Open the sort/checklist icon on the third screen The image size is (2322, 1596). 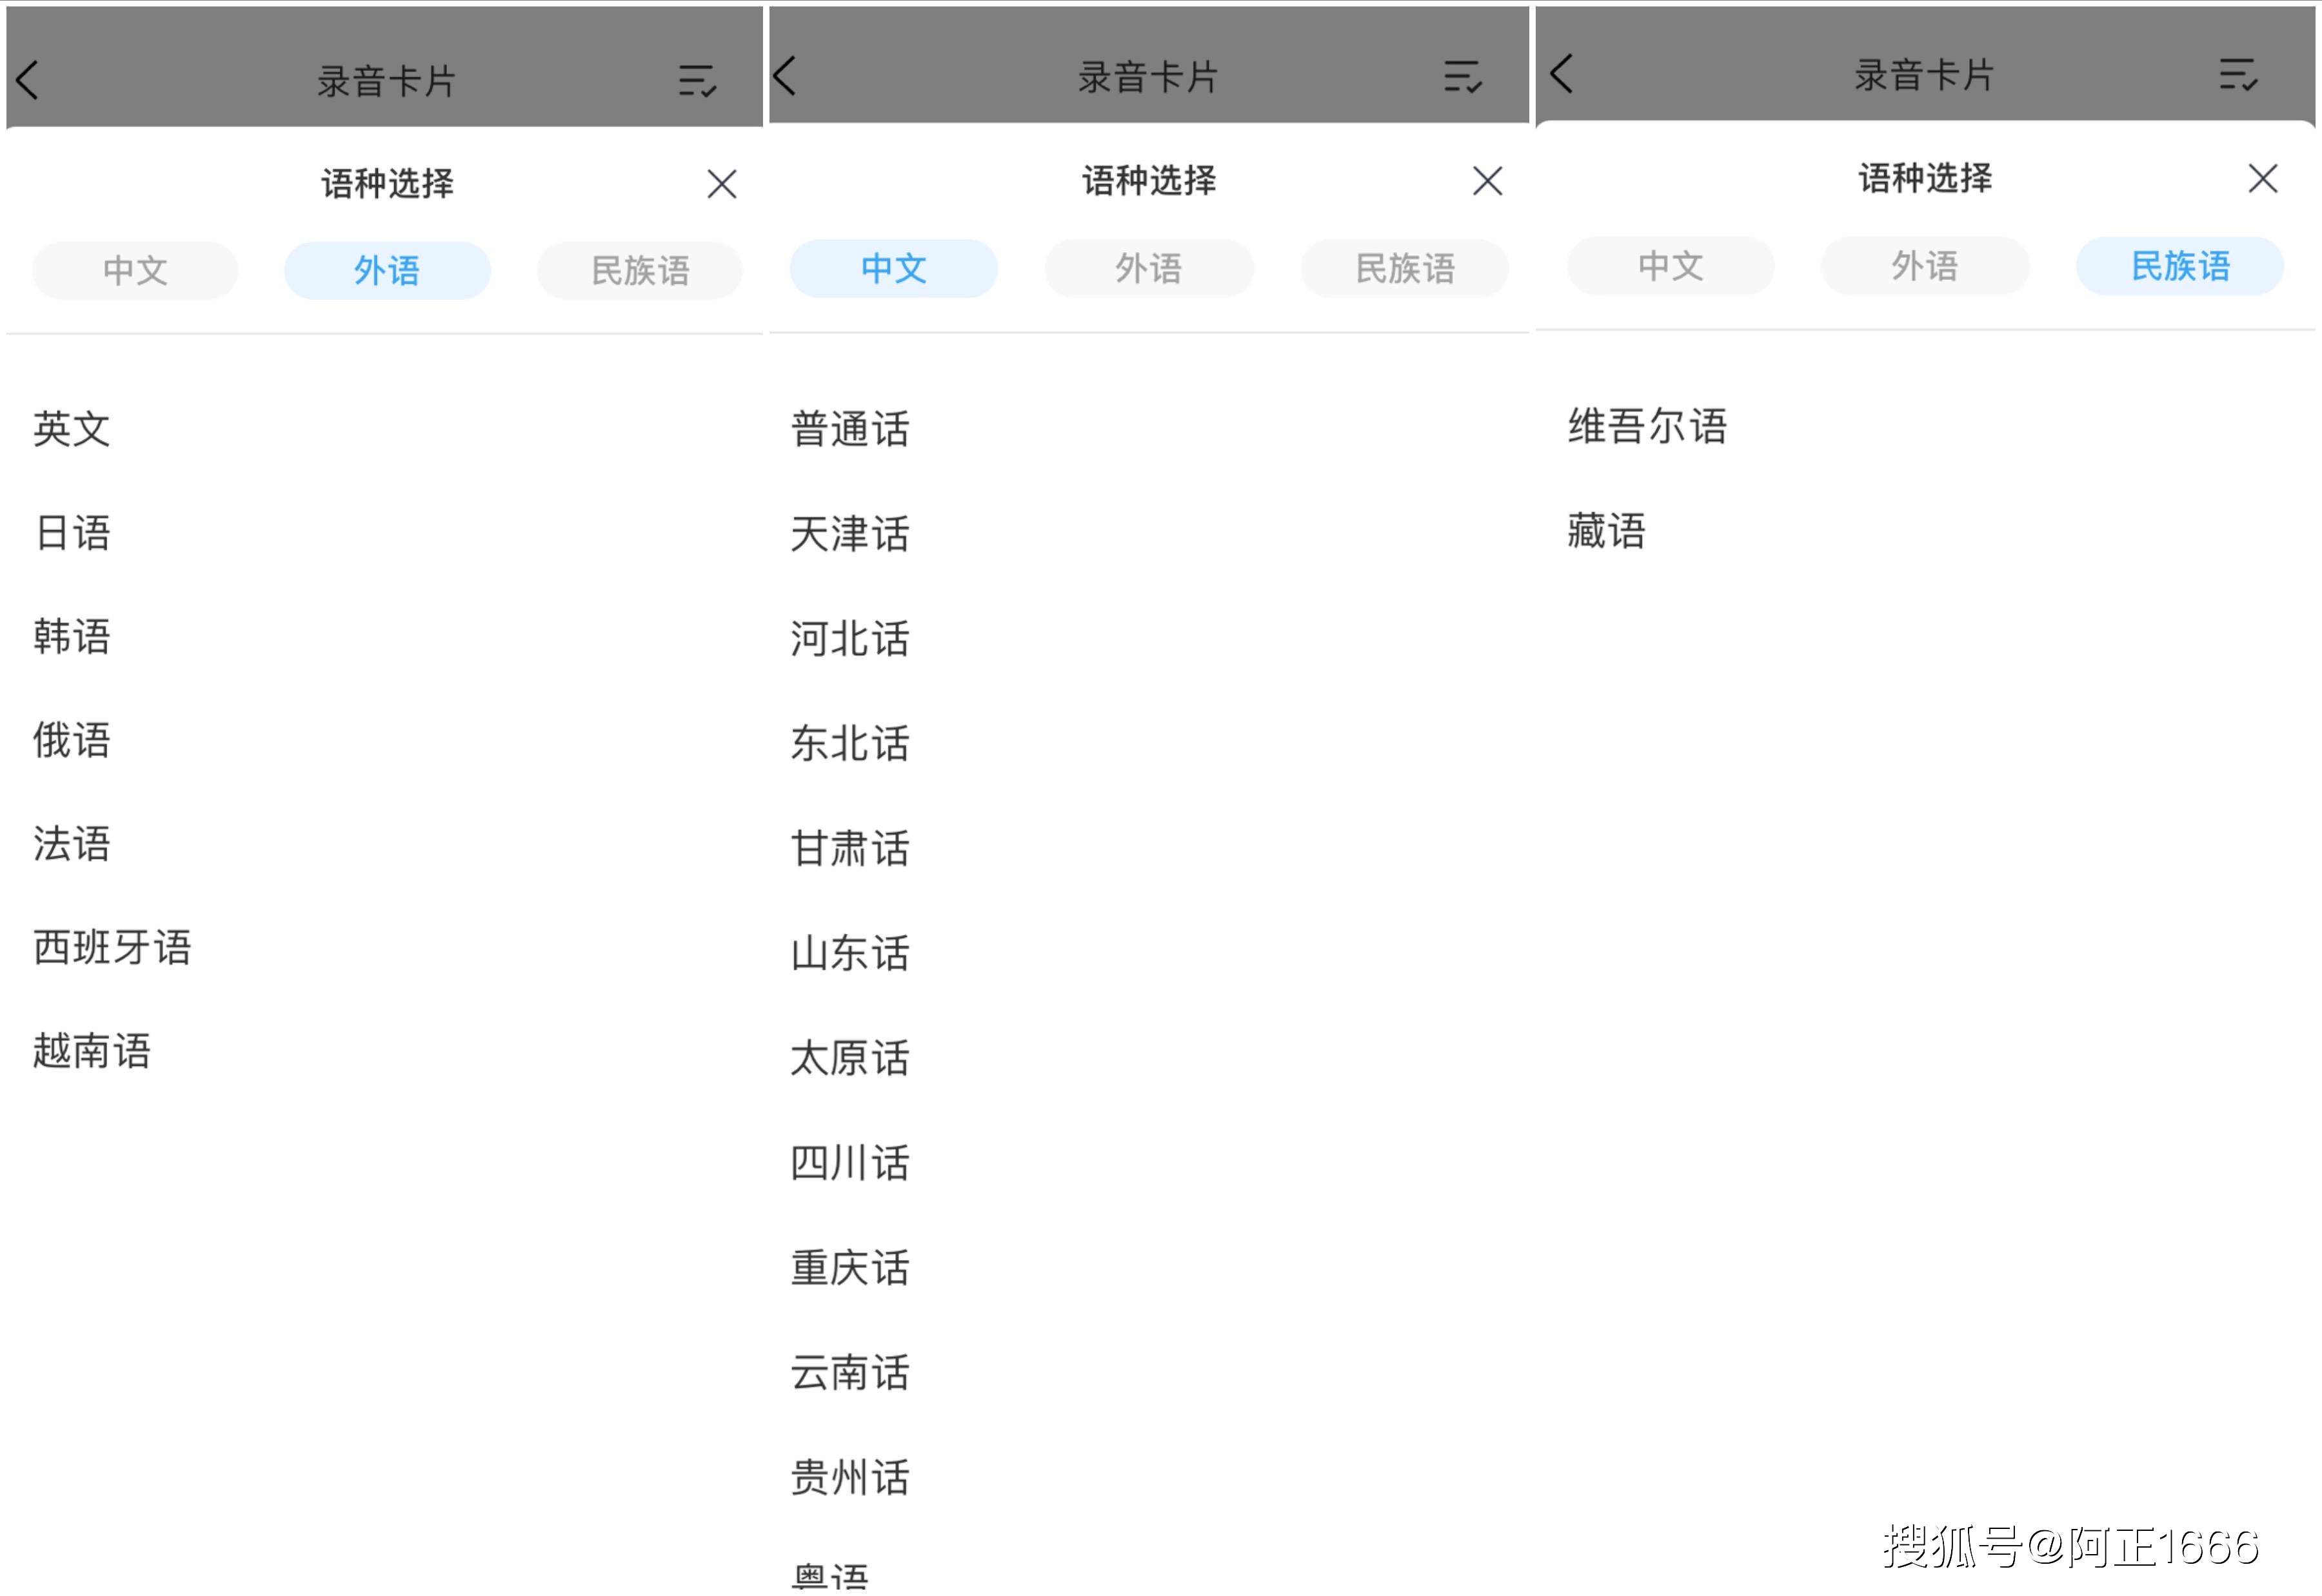pyautogui.click(x=2237, y=73)
